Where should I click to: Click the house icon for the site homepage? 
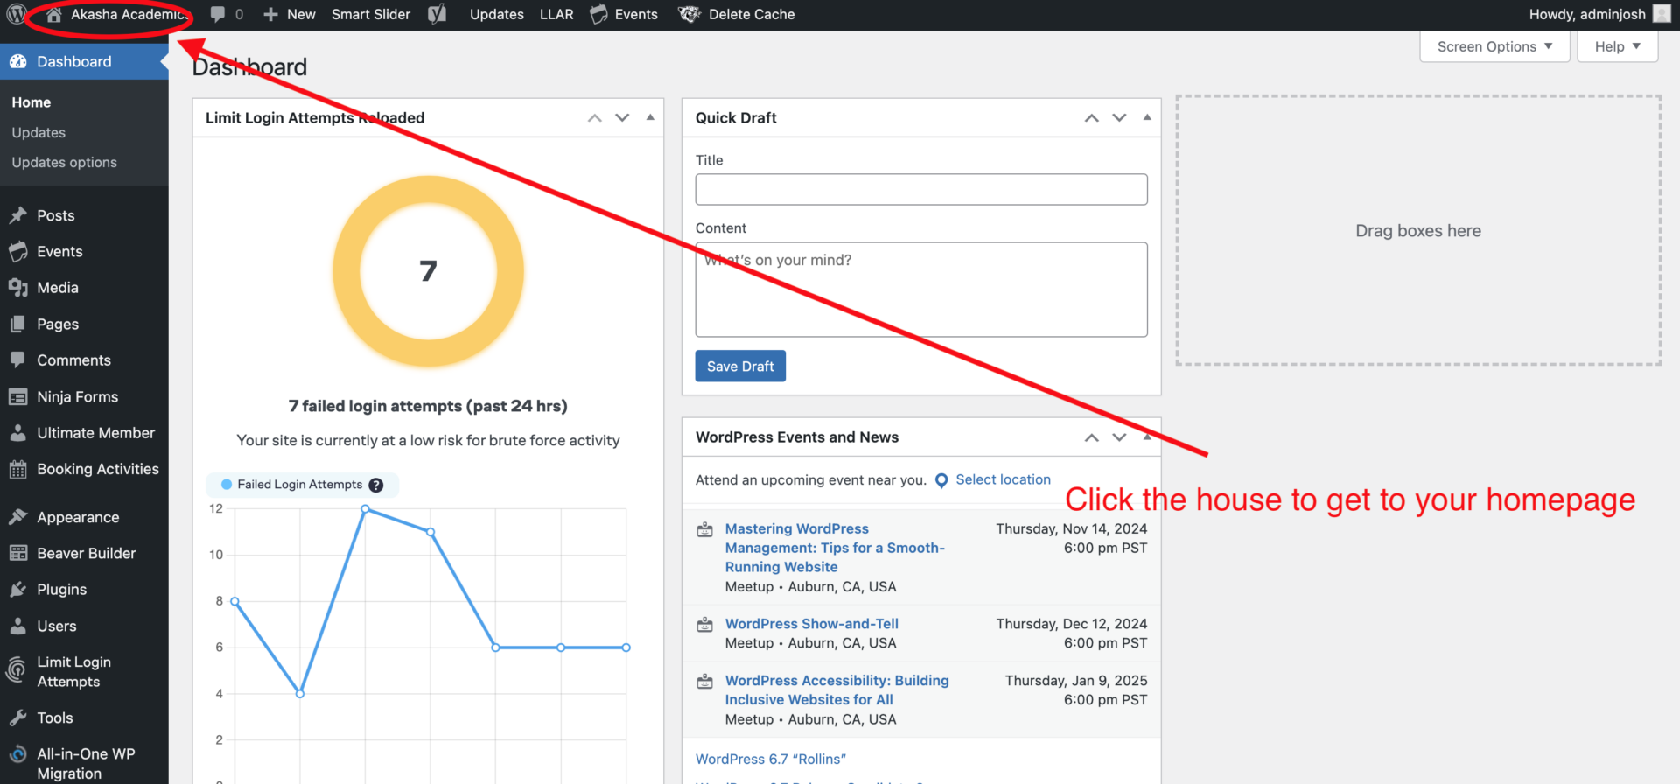(x=53, y=15)
